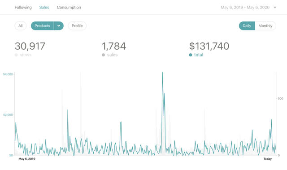Expand the Products dropdown chevron
287x170 pixels.
click(59, 26)
